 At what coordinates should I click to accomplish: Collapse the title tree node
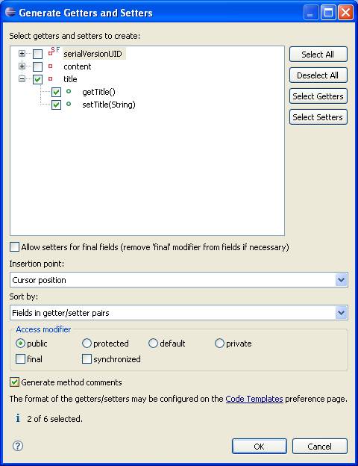22,79
